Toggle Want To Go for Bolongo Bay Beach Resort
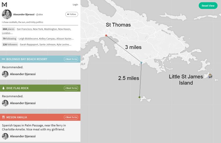221x143 pixels. tap(71, 59)
